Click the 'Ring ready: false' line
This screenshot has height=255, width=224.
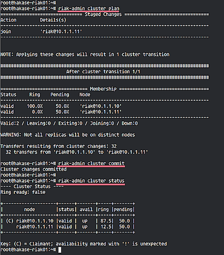coord(23,192)
